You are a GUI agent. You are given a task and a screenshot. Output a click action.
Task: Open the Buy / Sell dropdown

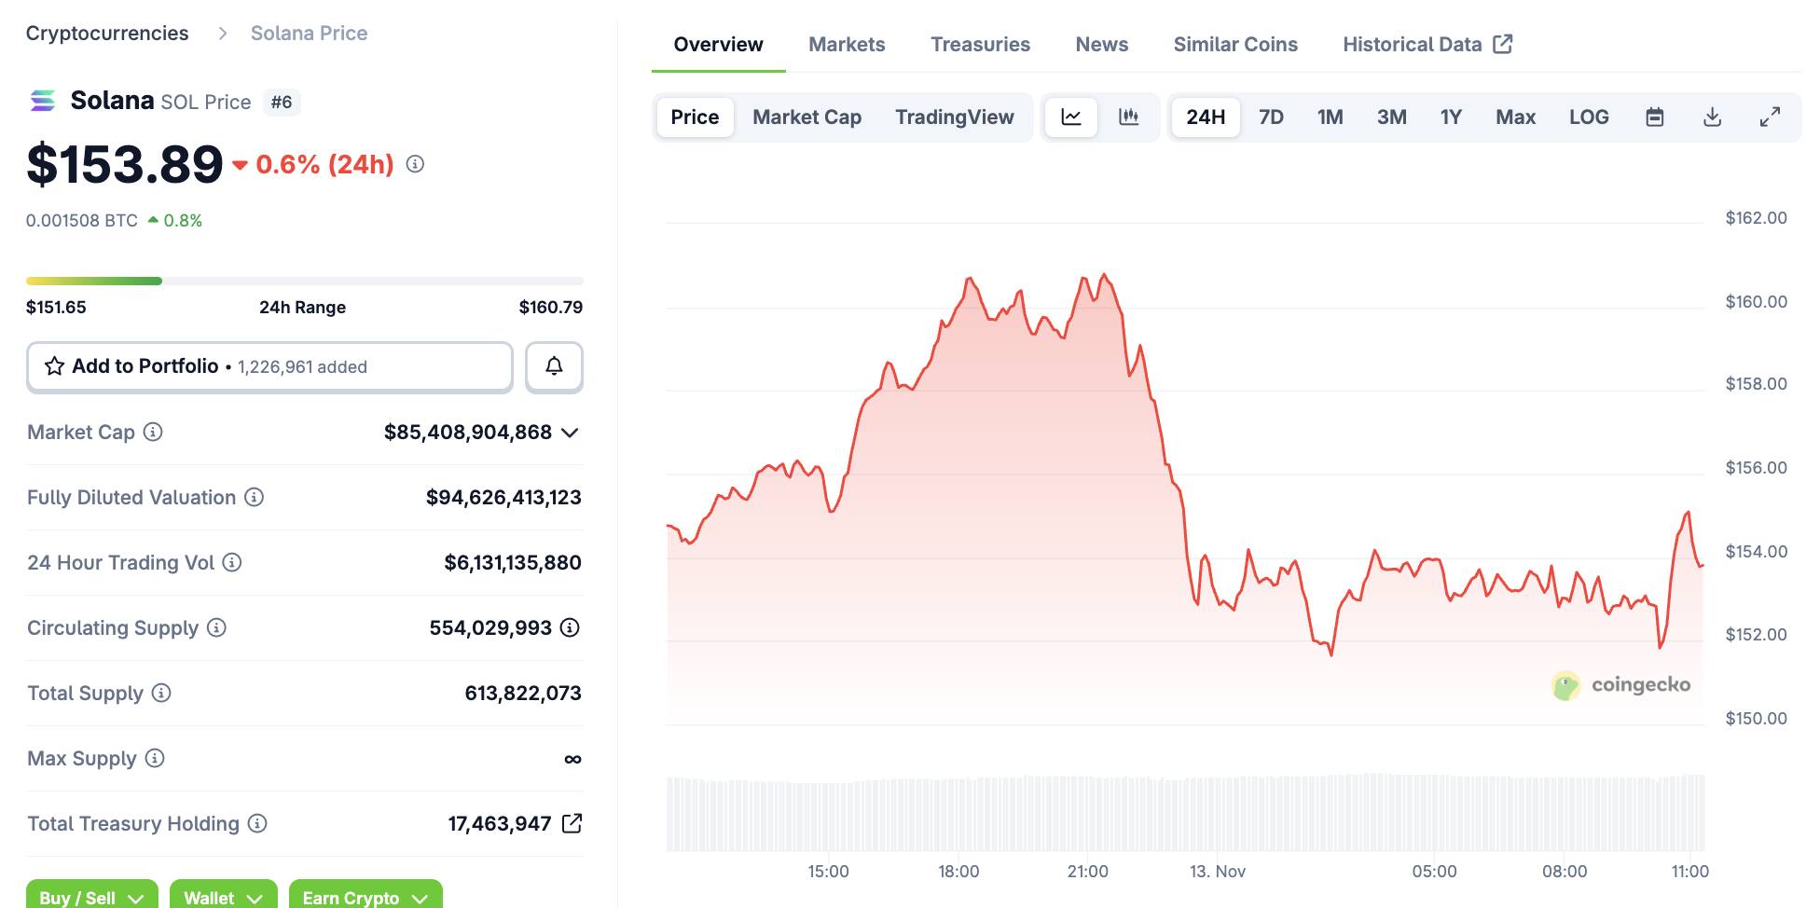pos(91,897)
